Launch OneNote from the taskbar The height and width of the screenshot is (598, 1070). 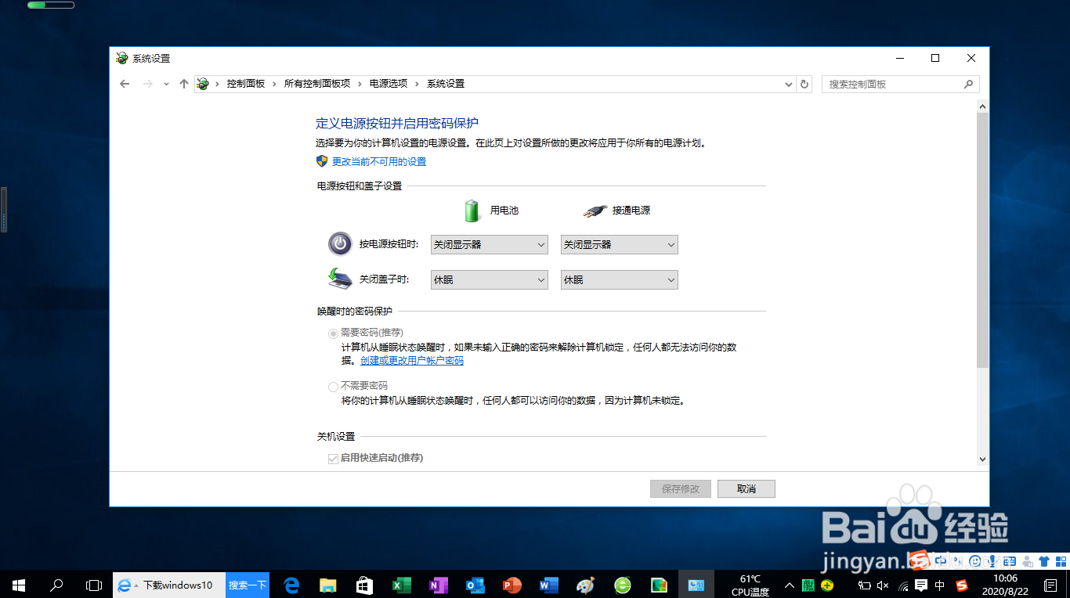[438, 585]
